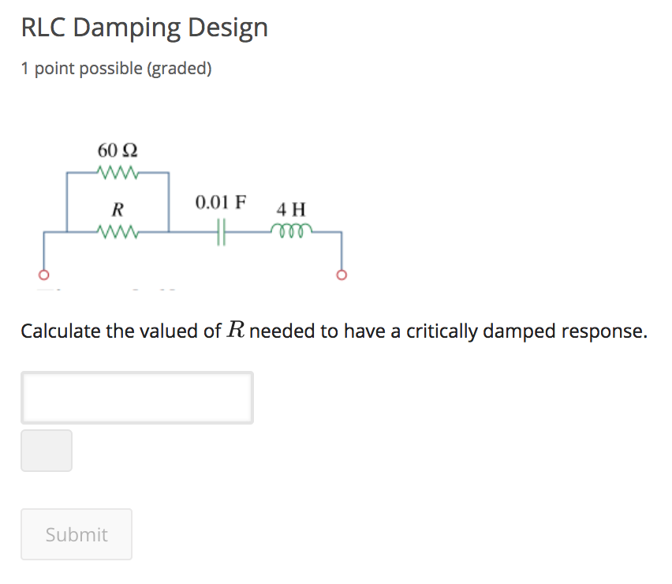This screenshot has width=672, height=584.
Task: Click the resistor labeled R
Action: pyautogui.click(x=117, y=230)
